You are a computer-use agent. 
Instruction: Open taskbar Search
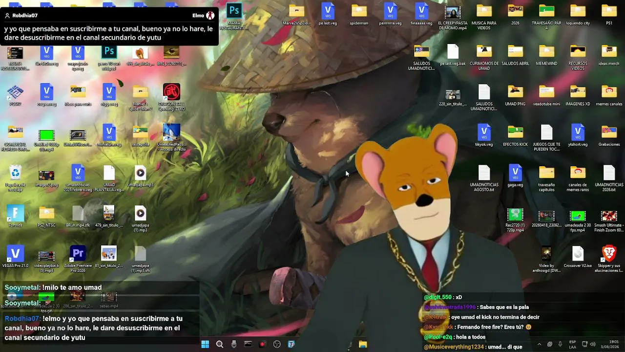click(x=220, y=344)
